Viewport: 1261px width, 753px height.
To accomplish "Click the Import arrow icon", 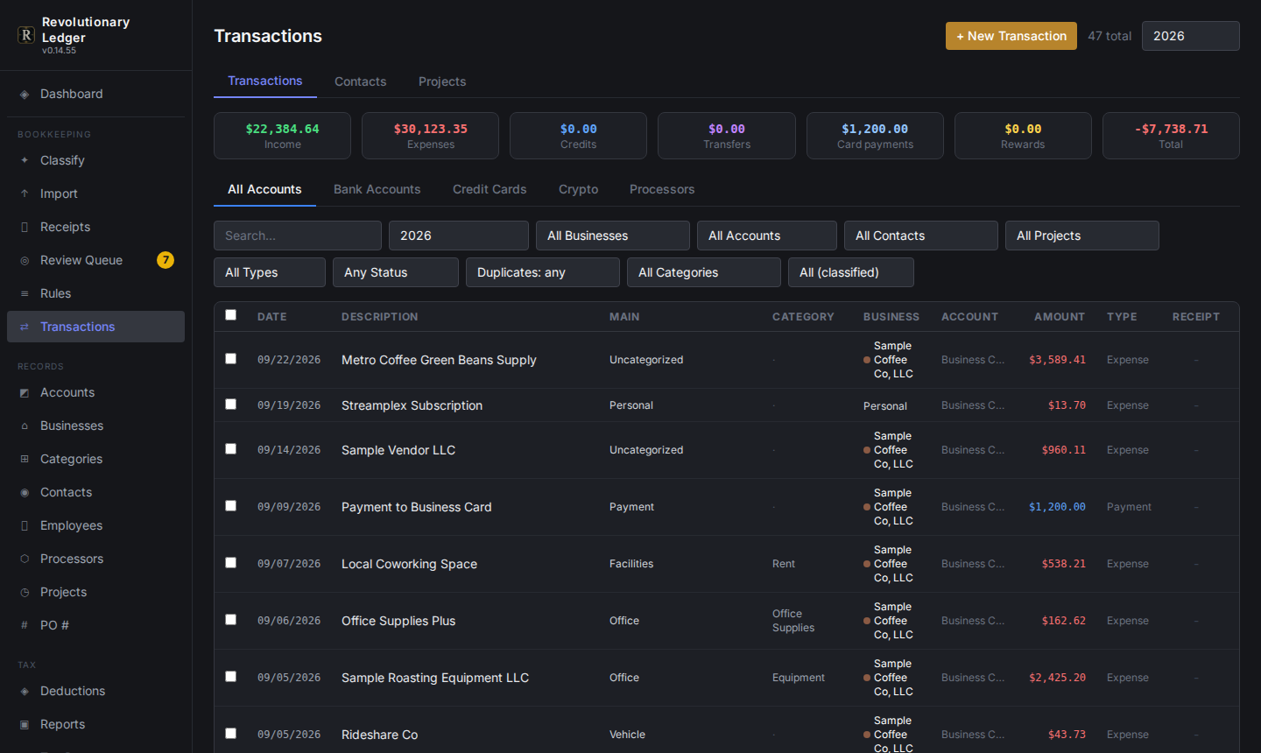I will click(25, 194).
